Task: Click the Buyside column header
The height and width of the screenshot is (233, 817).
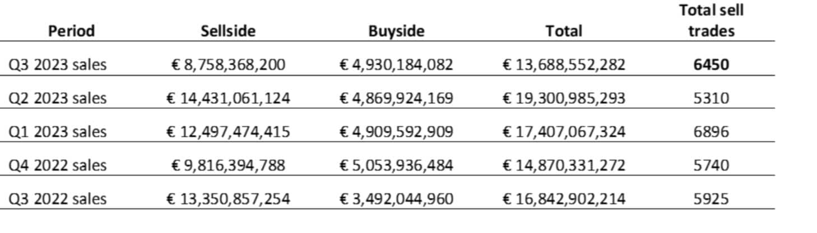Action: pyautogui.click(x=396, y=31)
